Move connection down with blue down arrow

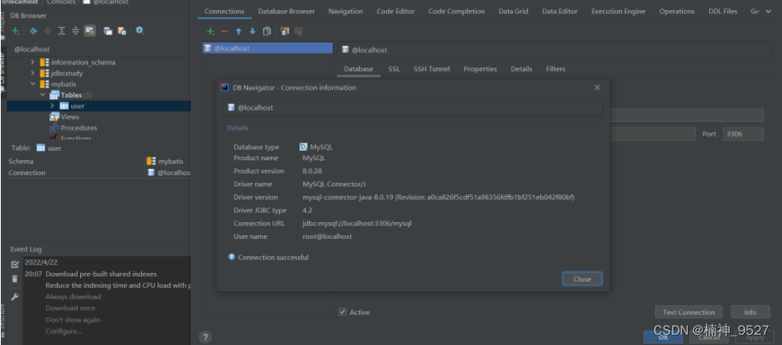tap(253, 32)
